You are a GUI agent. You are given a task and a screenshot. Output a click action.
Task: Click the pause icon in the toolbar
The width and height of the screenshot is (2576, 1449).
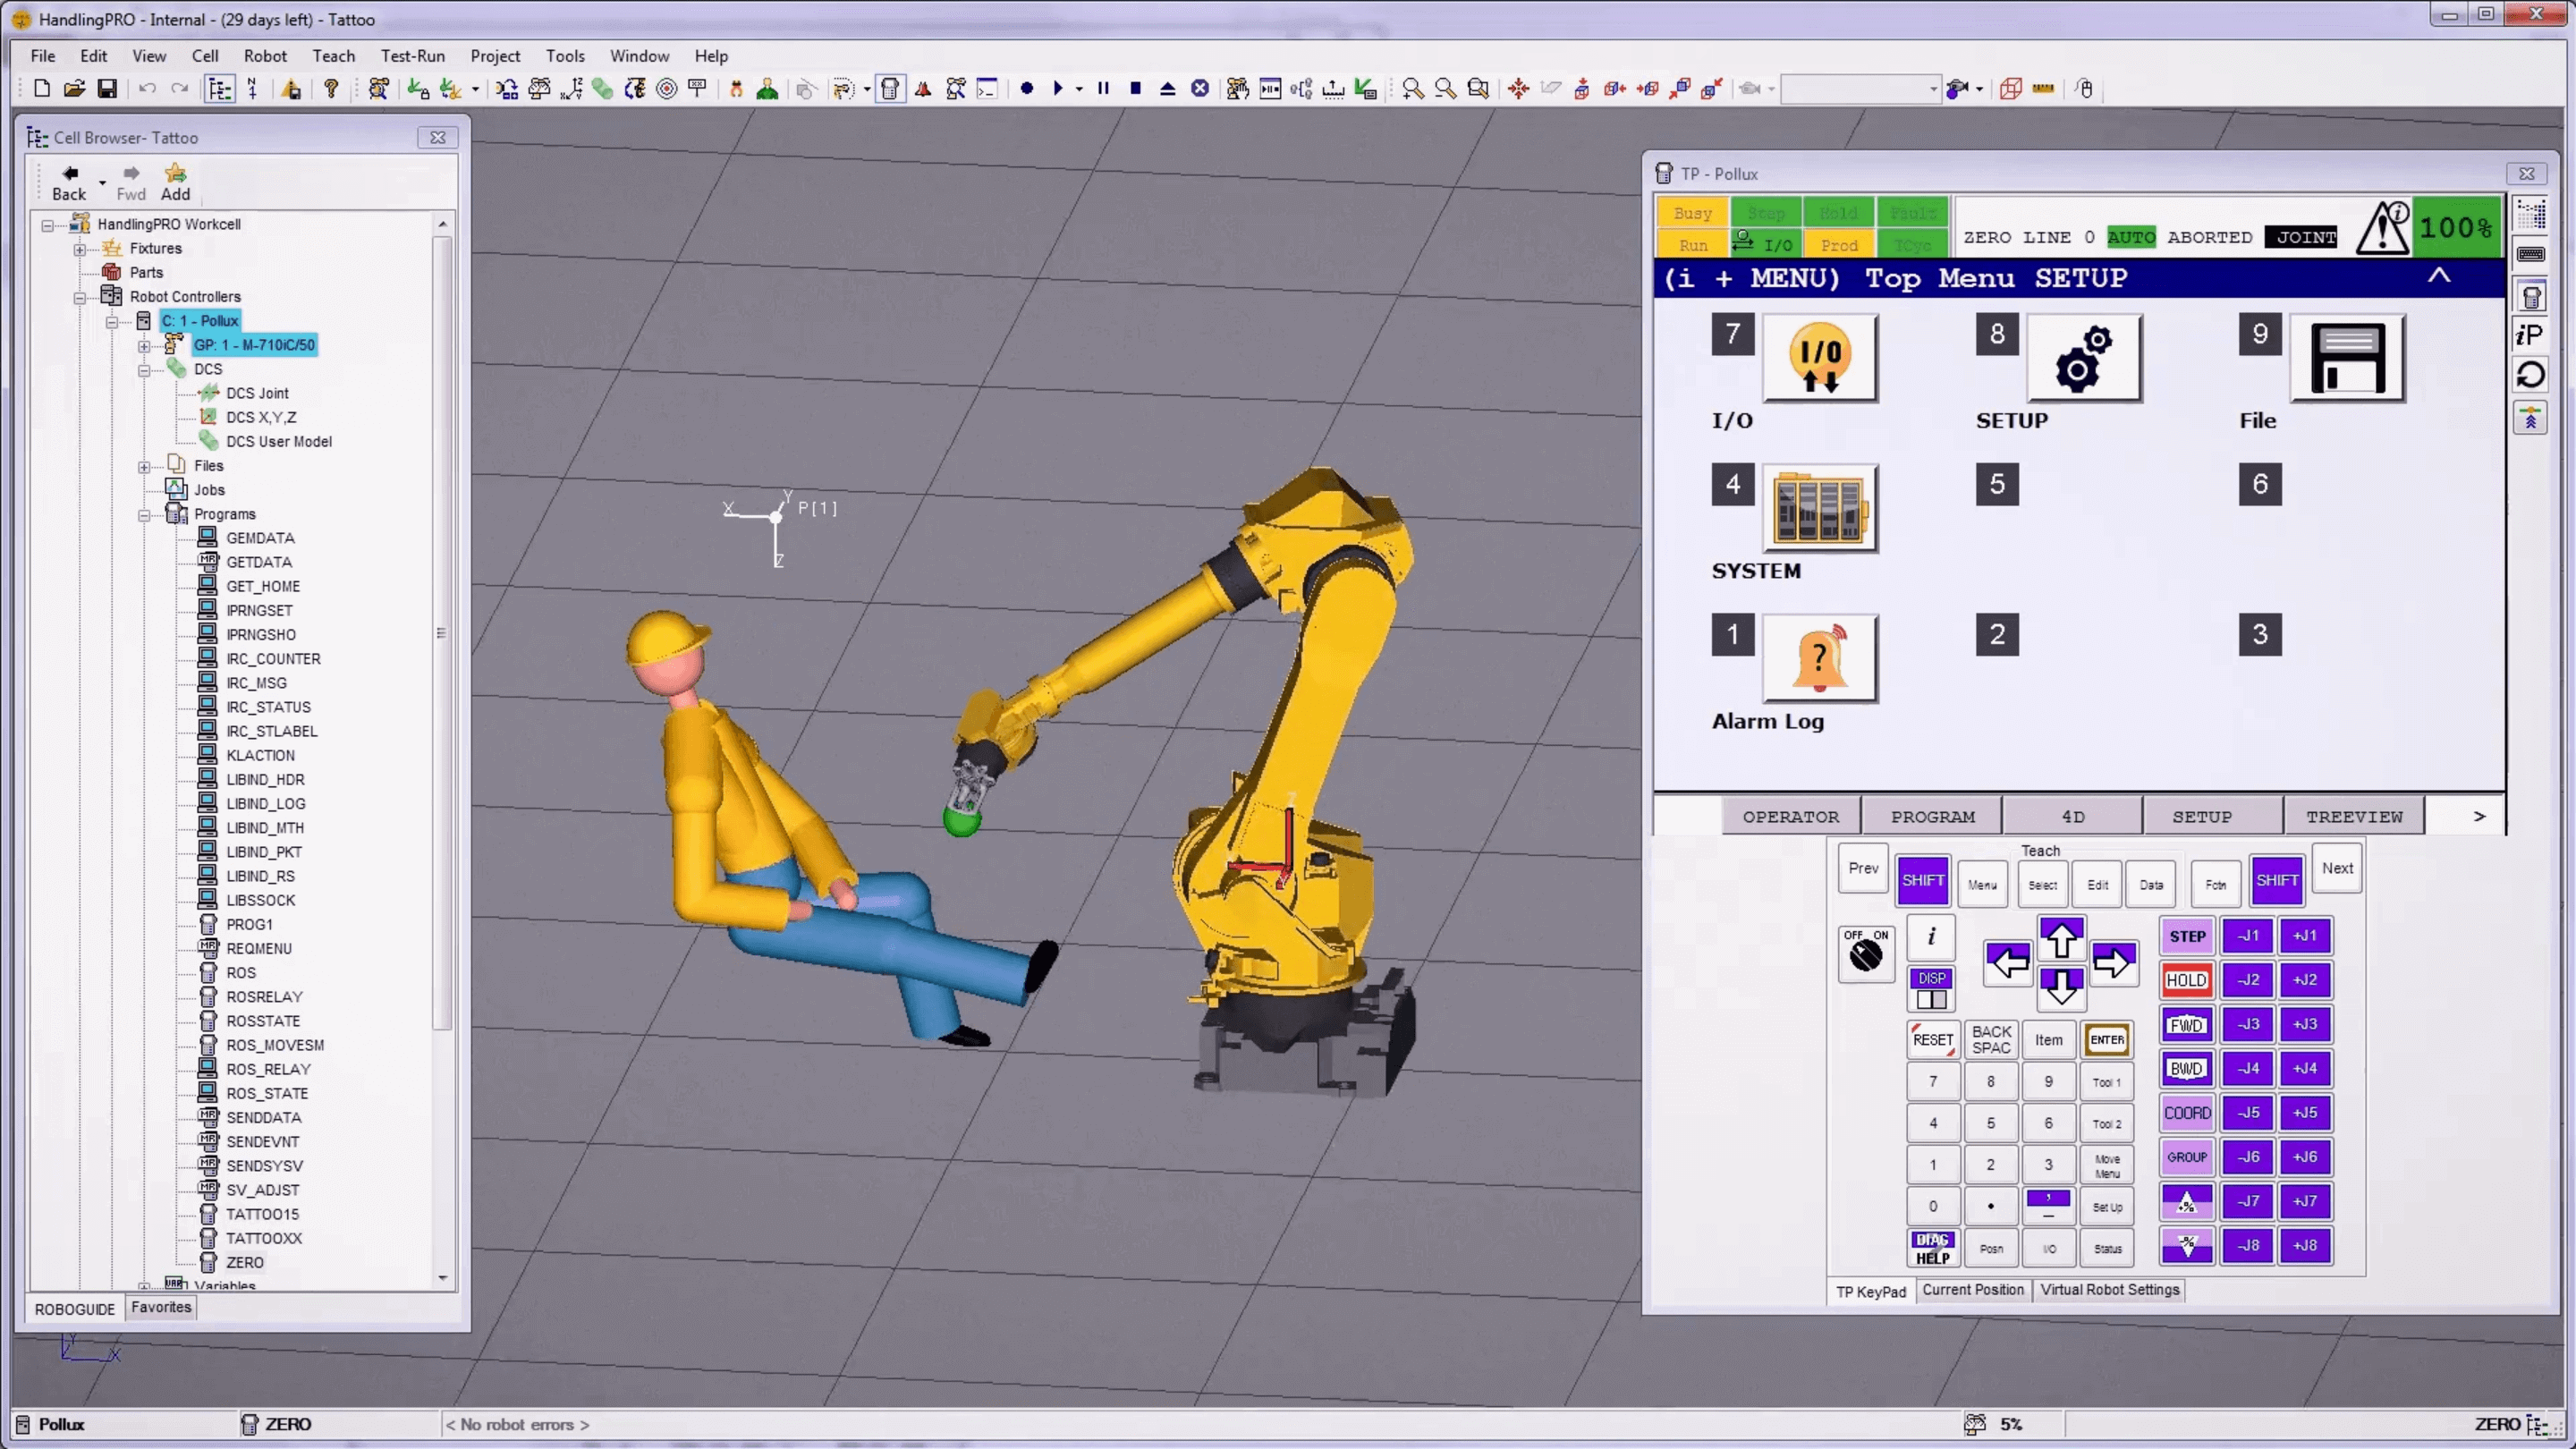point(1103,89)
